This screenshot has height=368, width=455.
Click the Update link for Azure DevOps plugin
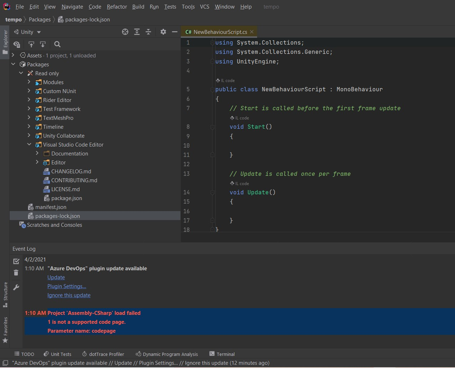pyautogui.click(x=56, y=277)
